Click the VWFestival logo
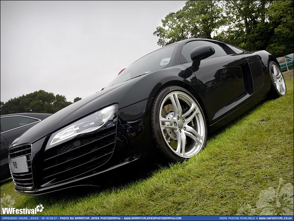The height and width of the screenshot is (221, 294). (x=23, y=209)
